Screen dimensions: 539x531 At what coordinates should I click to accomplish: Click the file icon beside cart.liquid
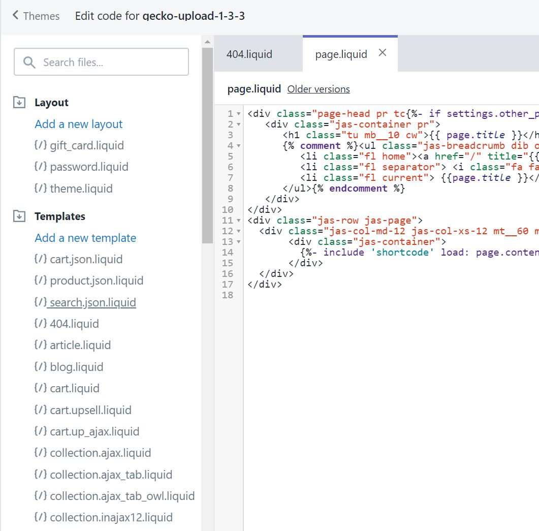tap(41, 388)
